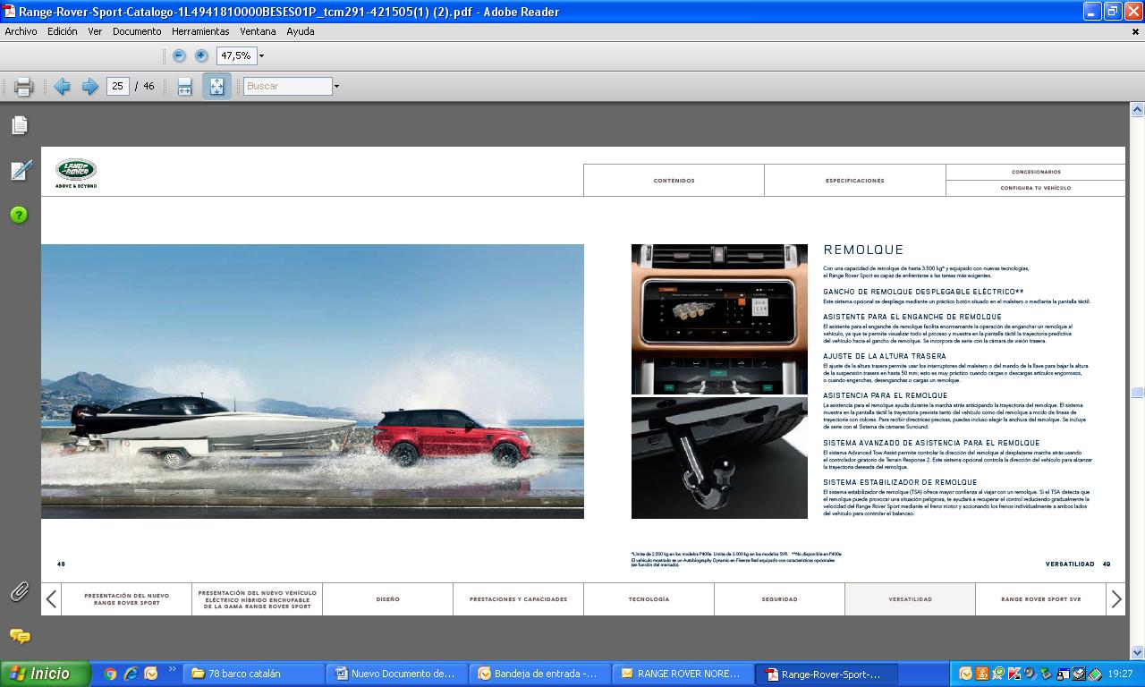
Task: Switch to RANGE ROVER NORE taskbar window
Action: [683, 674]
